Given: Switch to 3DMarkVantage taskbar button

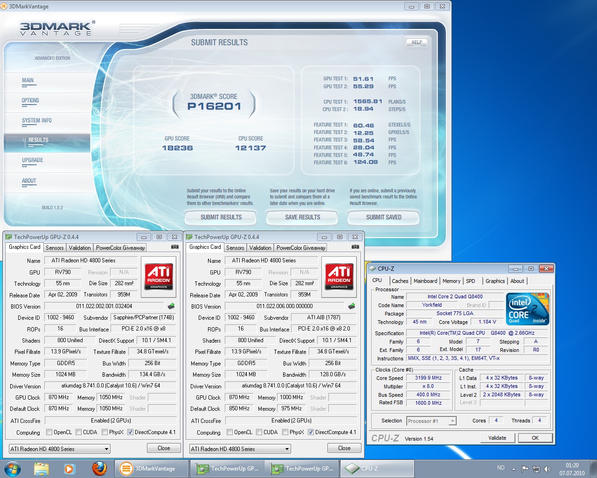Looking at the screenshot, I should point(152,469).
